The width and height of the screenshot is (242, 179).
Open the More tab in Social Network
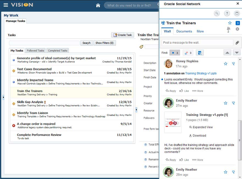200,31
